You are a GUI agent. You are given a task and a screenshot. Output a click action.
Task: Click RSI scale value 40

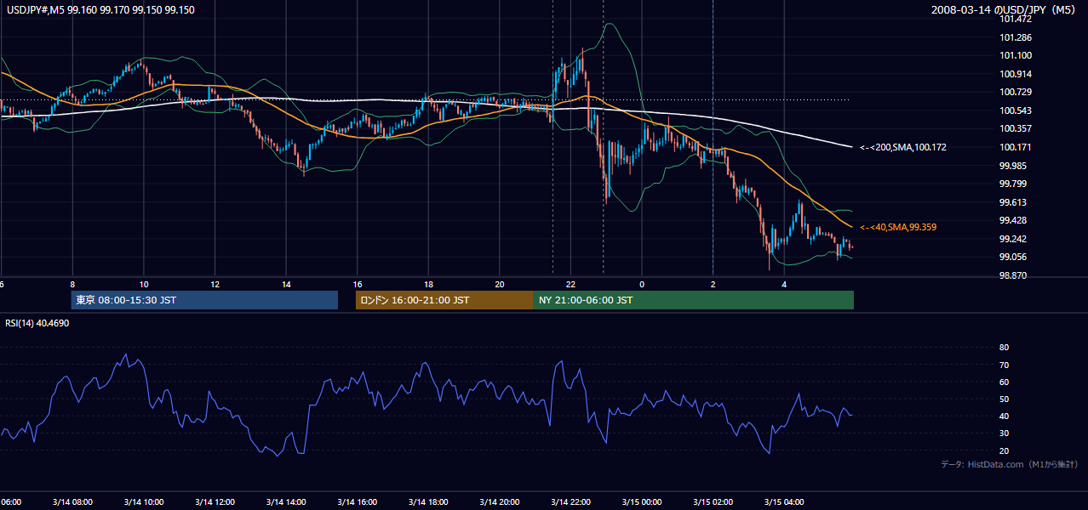point(1004,416)
